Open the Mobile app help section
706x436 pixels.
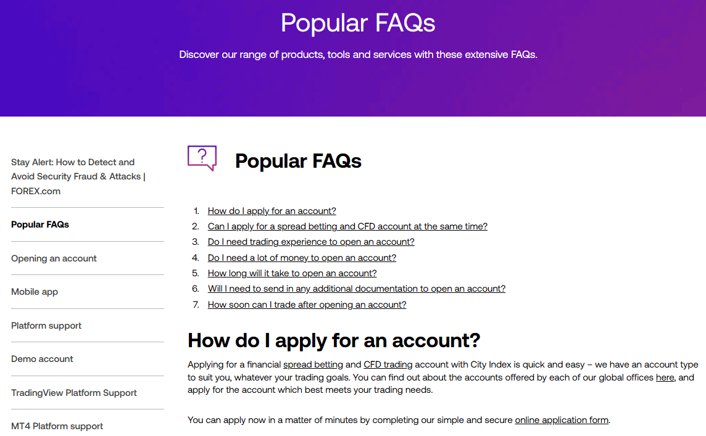[x=35, y=292]
